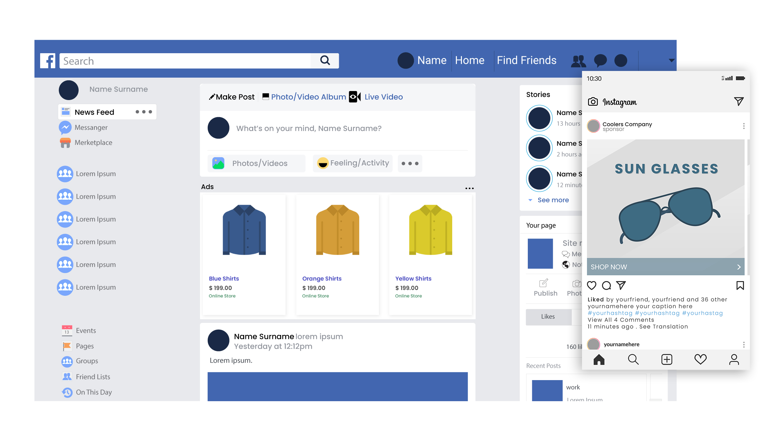The width and height of the screenshot is (784, 441).
Task: Open the Blue Shirts ad link
Action: click(224, 278)
